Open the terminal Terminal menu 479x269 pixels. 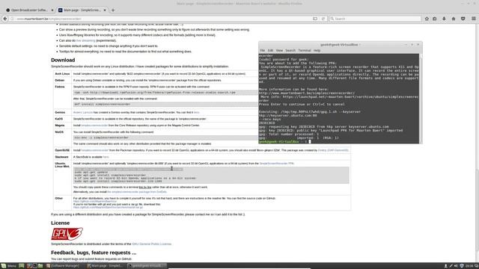point(305,50)
